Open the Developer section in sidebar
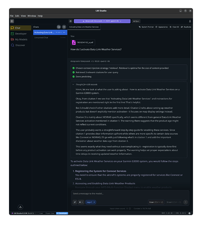 20,34
